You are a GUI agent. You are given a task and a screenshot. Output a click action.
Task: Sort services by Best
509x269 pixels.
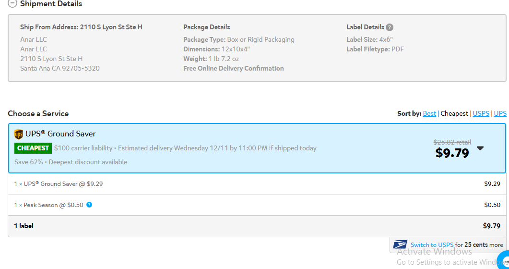coord(429,113)
